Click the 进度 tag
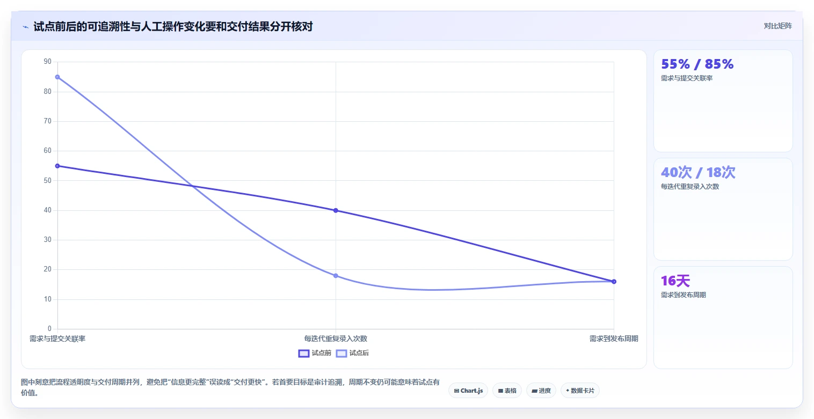The image size is (814, 419). point(541,391)
